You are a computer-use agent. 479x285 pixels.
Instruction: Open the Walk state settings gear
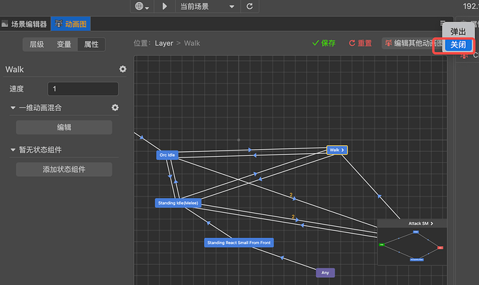click(x=123, y=69)
